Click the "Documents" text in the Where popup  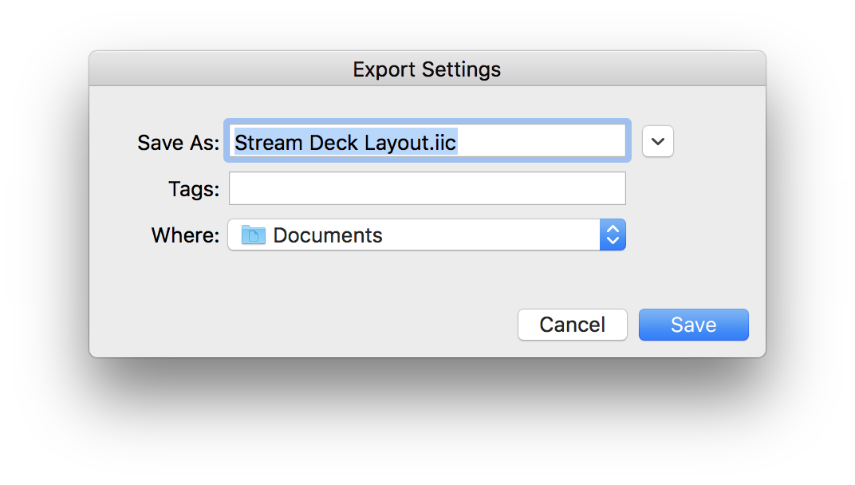(x=328, y=235)
